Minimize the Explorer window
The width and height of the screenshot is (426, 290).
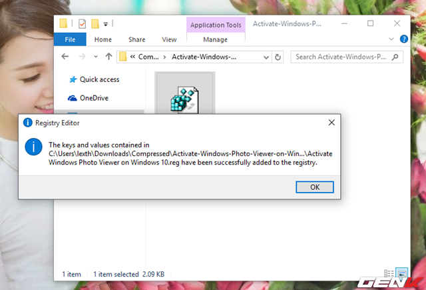pyautogui.click(x=344, y=24)
